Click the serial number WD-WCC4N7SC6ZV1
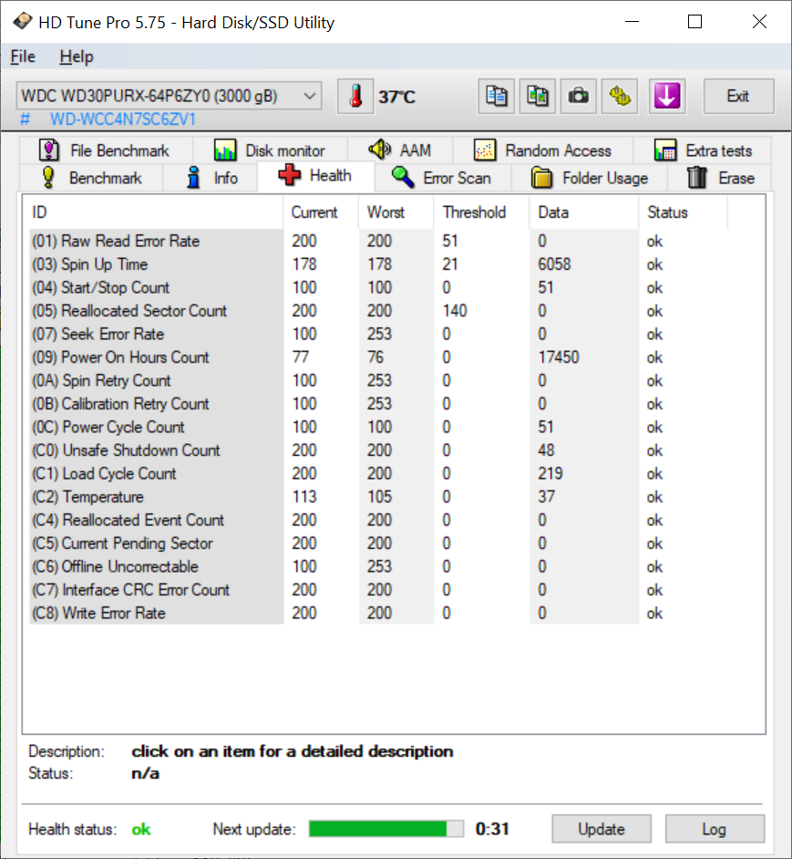The image size is (792, 859). tap(123, 119)
